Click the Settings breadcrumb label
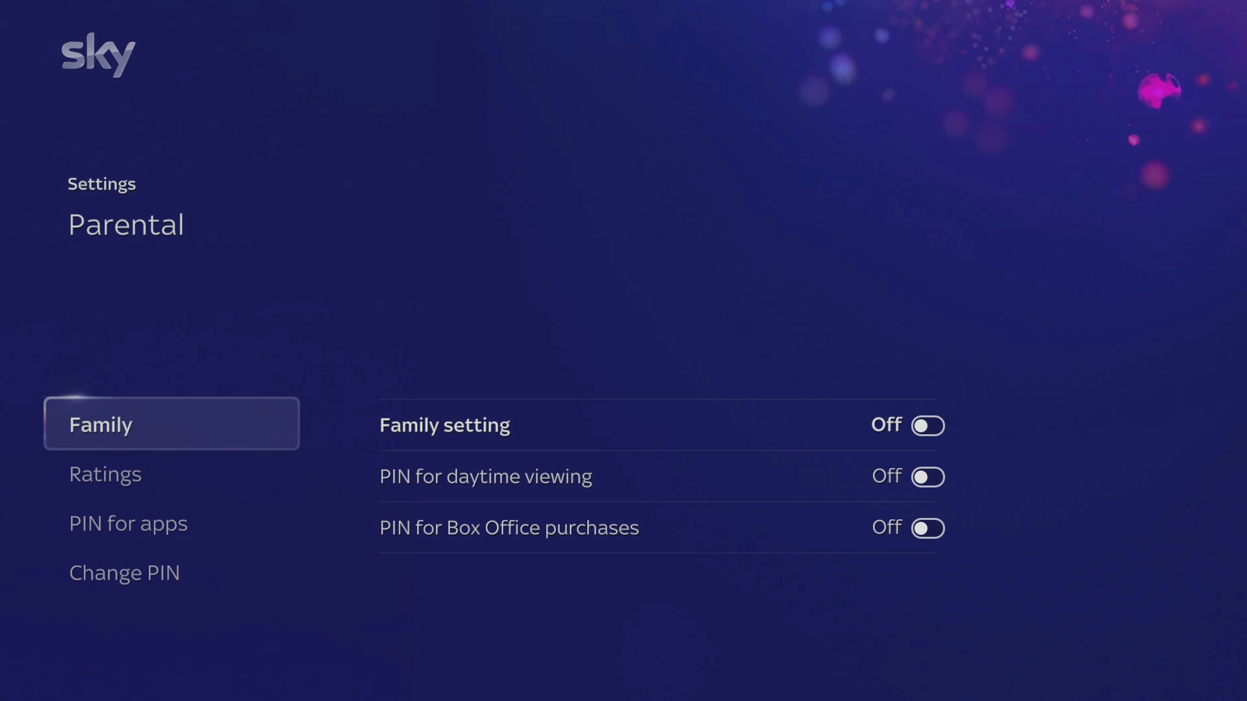Screen dimensions: 1247x701 coord(101,184)
